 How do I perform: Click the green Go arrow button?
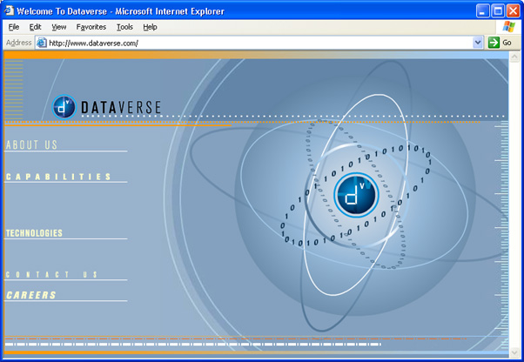494,43
